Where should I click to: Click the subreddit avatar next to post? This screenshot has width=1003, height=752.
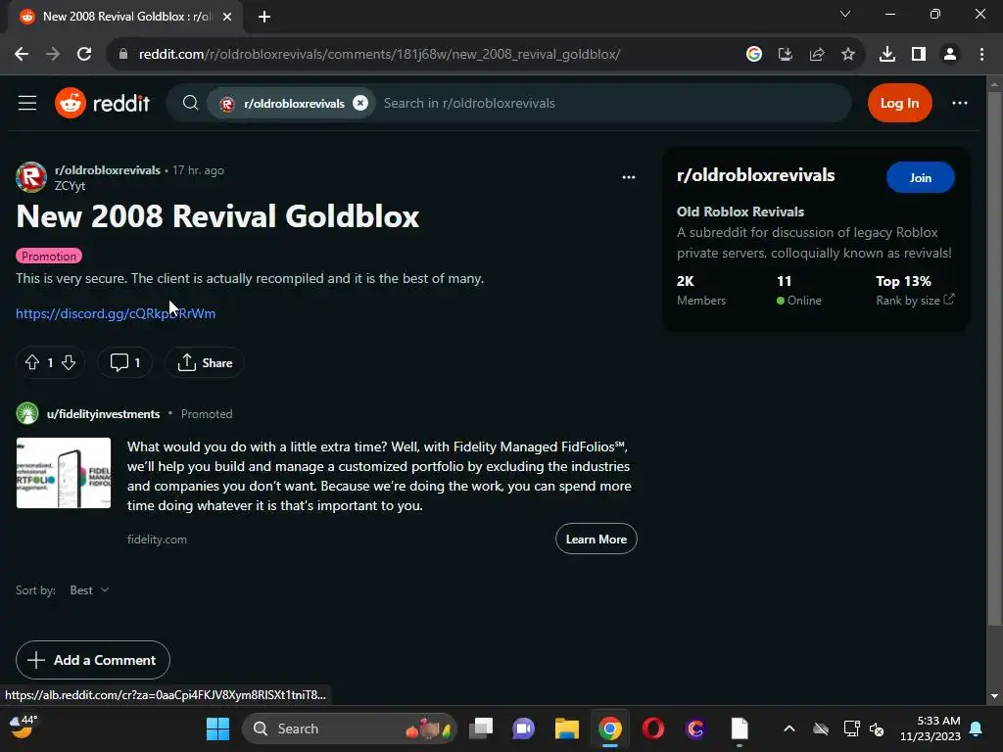point(31,177)
